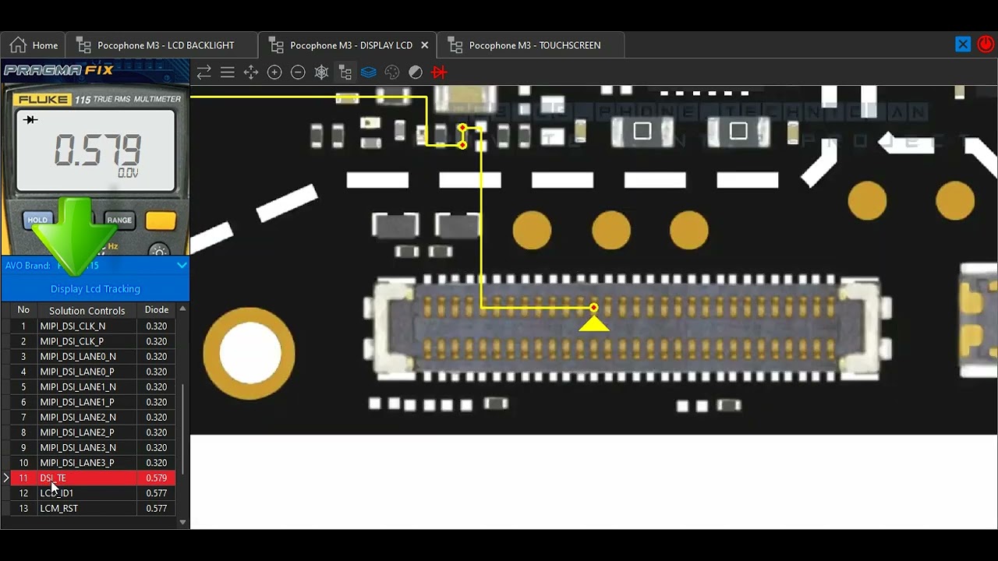998x561 pixels.
Task: Go to the Home tab
Action: 34,45
